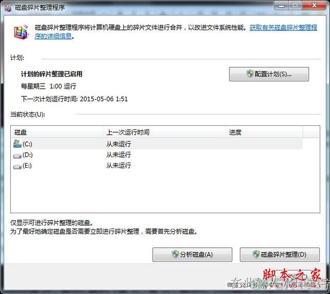This screenshot has height=294, width=330.
Task: Close the Disk Defragmenter window
Action: pyautogui.click(x=314, y=5)
